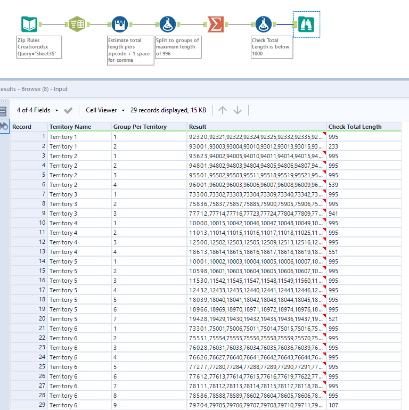Click the Result column header

[x=198, y=127]
